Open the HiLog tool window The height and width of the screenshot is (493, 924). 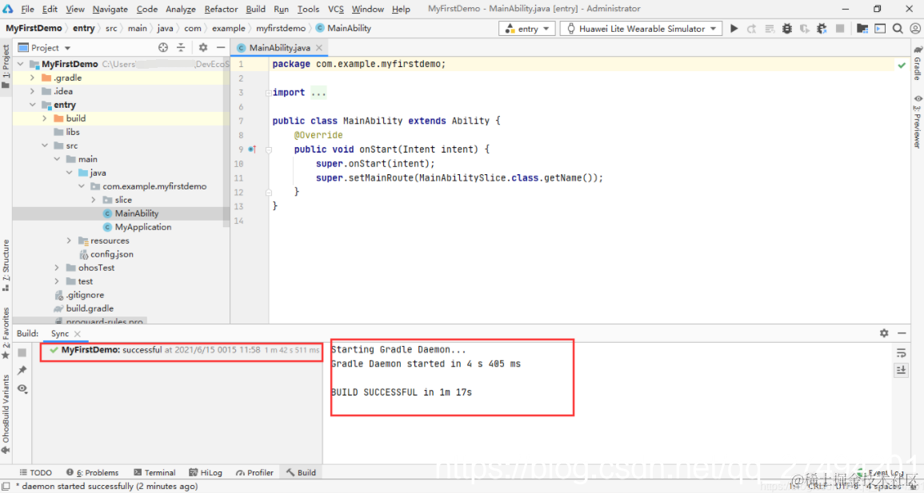[x=206, y=472]
